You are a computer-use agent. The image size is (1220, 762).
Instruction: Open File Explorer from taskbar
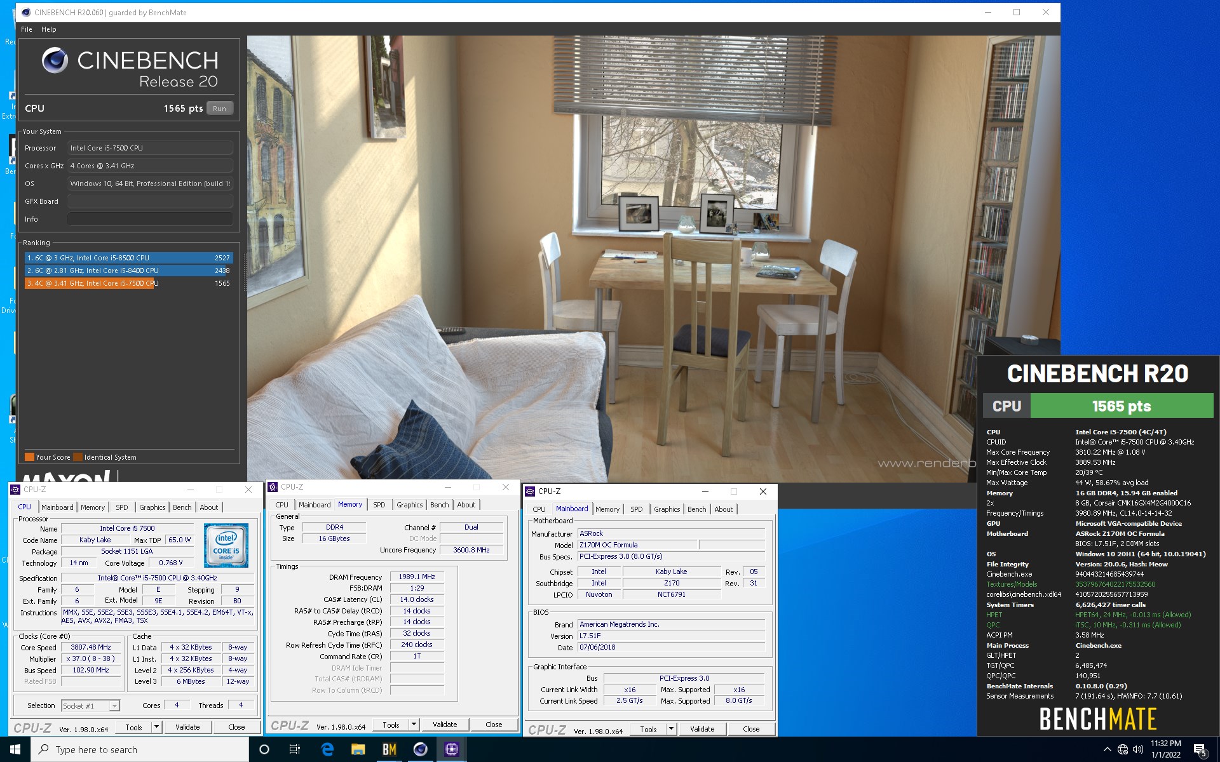tap(358, 749)
